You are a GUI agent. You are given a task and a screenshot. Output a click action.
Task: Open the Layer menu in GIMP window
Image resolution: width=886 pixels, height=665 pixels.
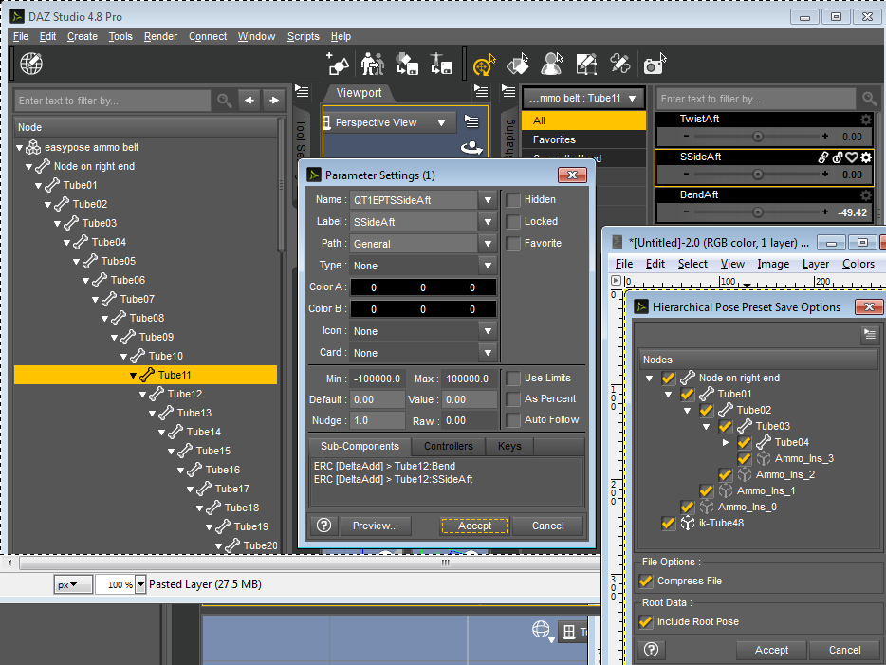pos(816,264)
